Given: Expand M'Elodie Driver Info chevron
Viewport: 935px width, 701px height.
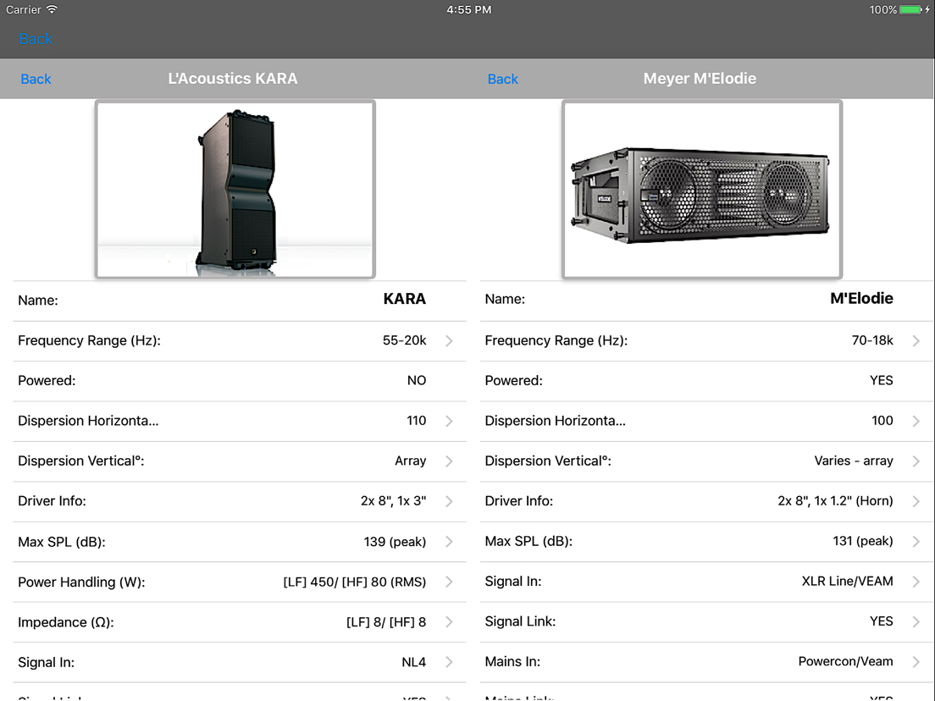Looking at the screenshot, I should click(x=916, y=501).
